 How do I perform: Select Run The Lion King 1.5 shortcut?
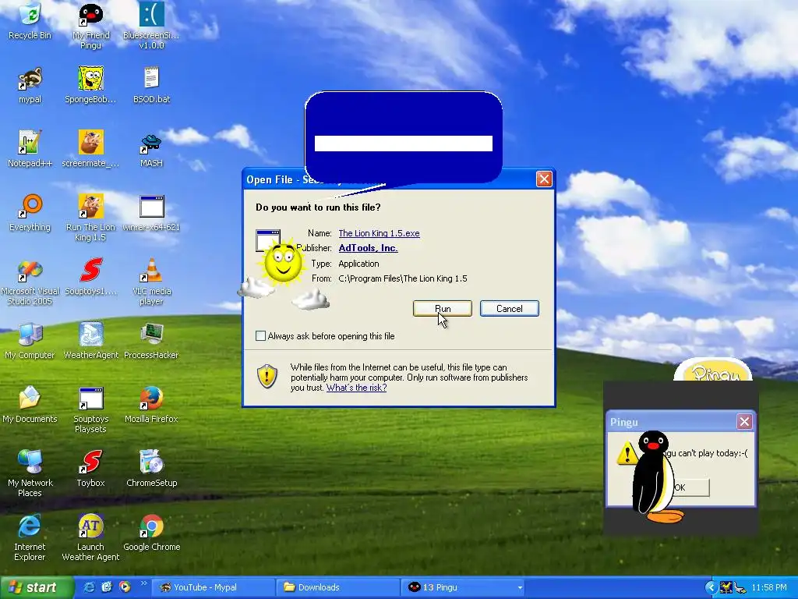tap(90, 218)
